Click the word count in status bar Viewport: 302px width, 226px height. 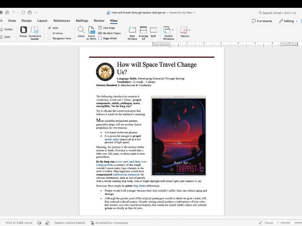[19, 223]
